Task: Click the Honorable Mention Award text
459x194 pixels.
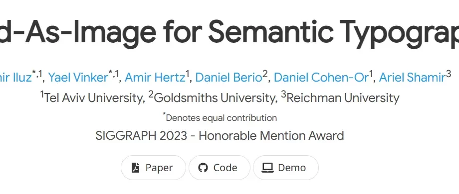Action: [271, 136]
